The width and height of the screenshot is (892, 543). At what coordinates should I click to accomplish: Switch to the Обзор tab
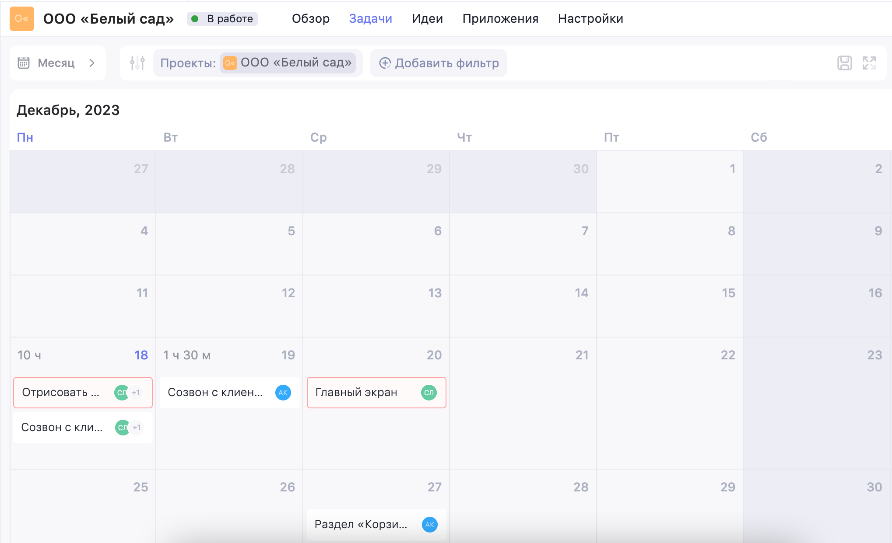[x=310, y=19]
